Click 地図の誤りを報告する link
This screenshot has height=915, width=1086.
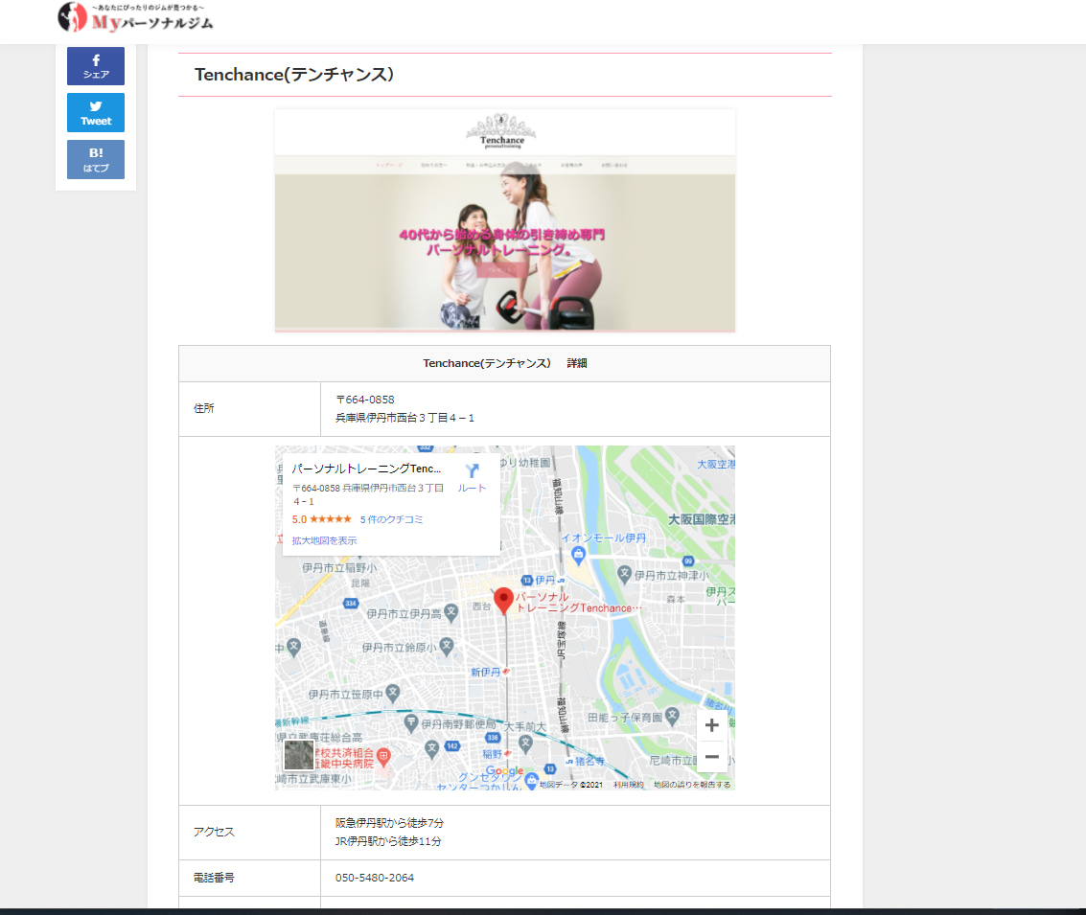point(691,785)
